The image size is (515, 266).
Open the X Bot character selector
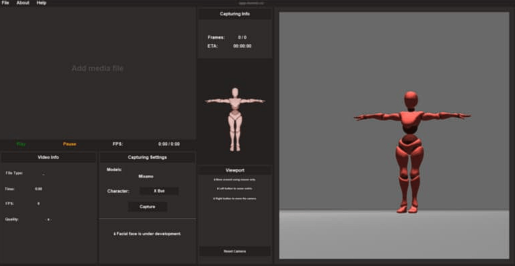point(159,191)
